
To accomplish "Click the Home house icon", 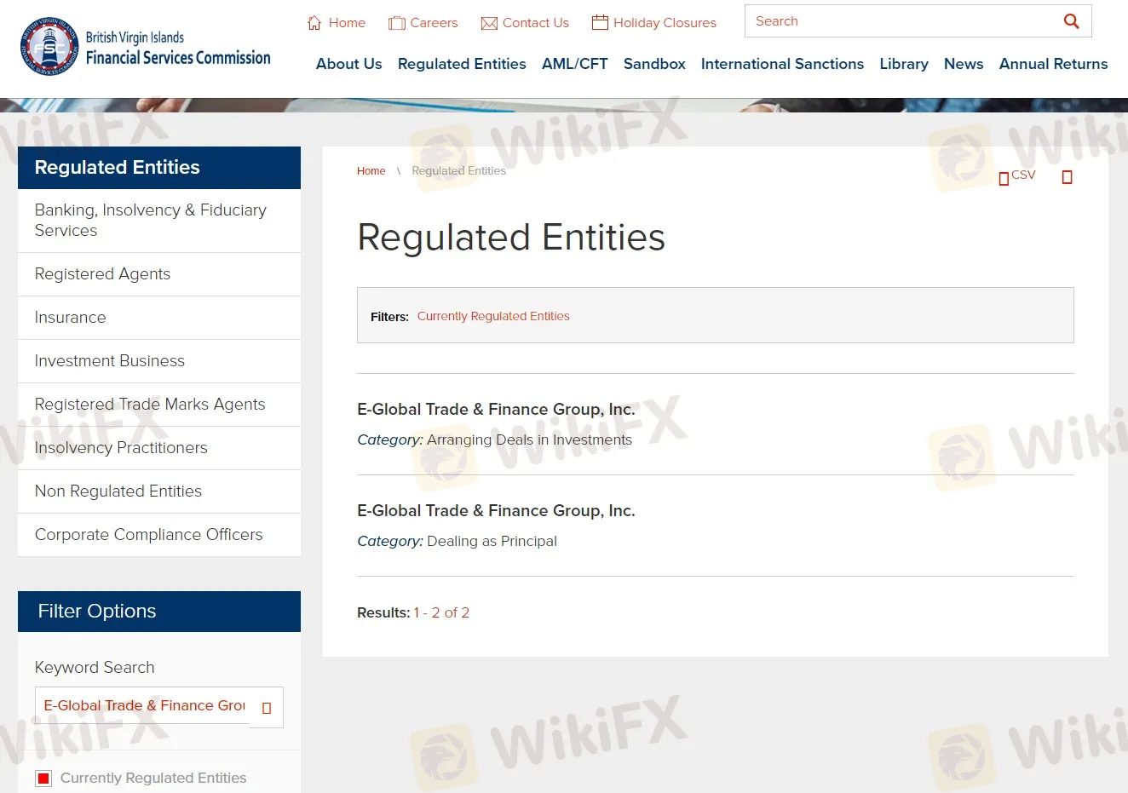I will tap(314, 23).
